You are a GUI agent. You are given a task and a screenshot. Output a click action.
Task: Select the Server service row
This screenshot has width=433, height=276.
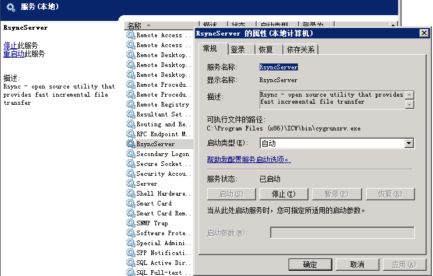159,183
